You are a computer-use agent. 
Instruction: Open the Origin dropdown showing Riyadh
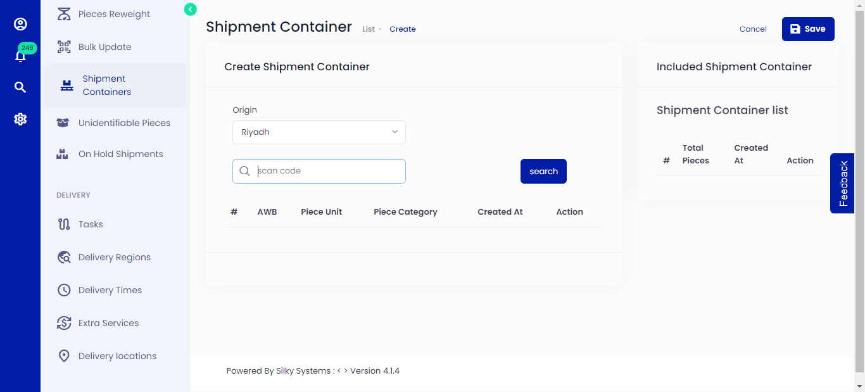click(x=319, y=132)
